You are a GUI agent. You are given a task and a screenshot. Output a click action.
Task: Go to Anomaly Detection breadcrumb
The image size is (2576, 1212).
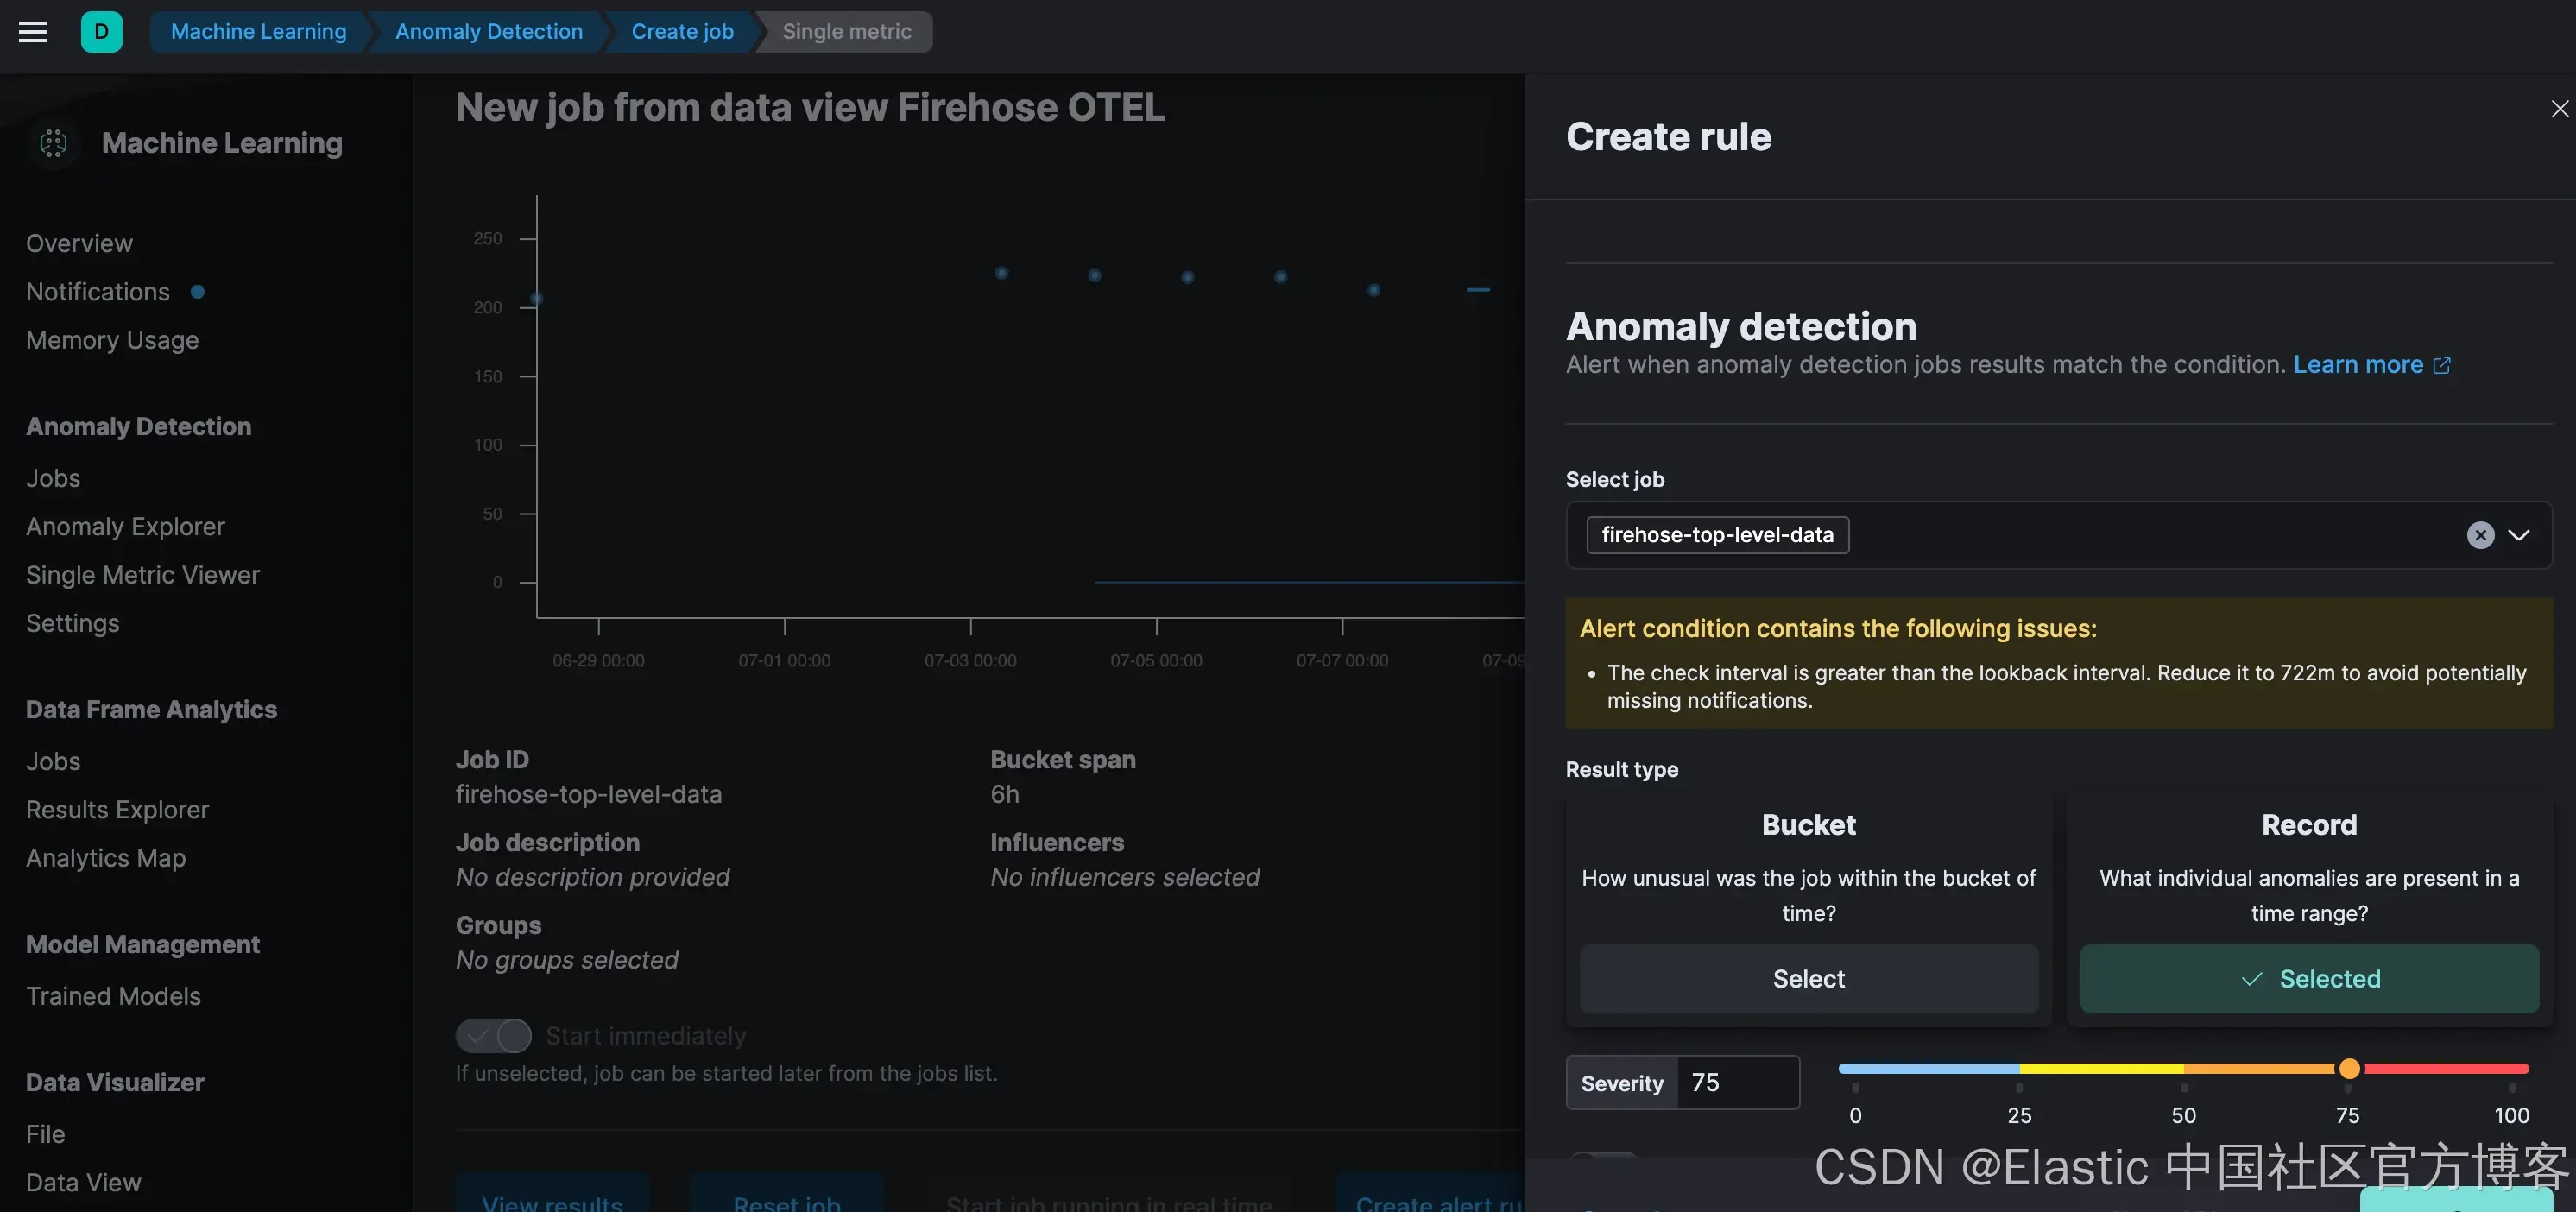click(488, 32)
